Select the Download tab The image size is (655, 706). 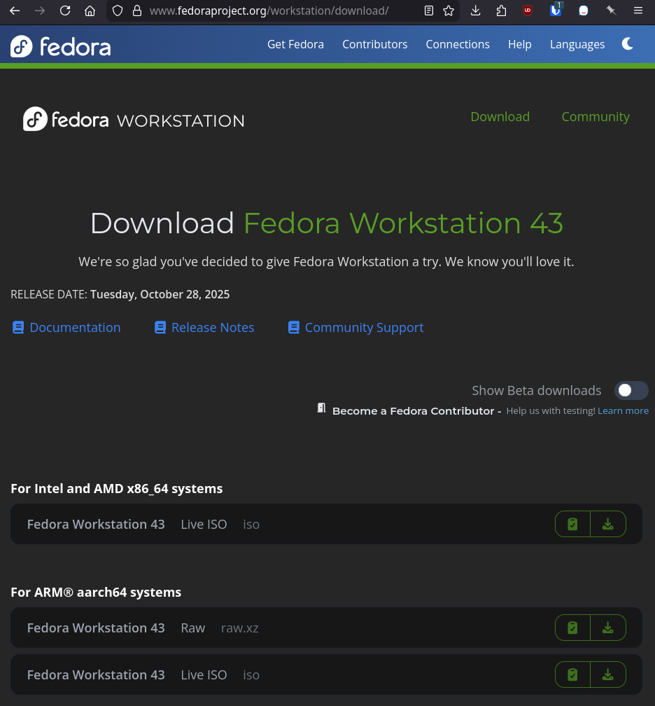[500, 117]
